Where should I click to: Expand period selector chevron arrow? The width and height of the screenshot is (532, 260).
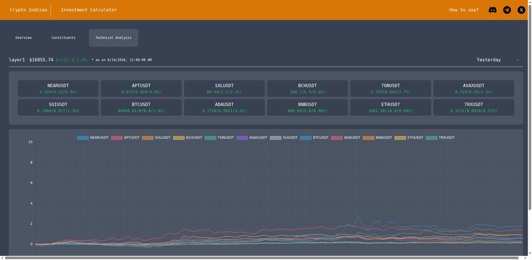coord(517,60)
